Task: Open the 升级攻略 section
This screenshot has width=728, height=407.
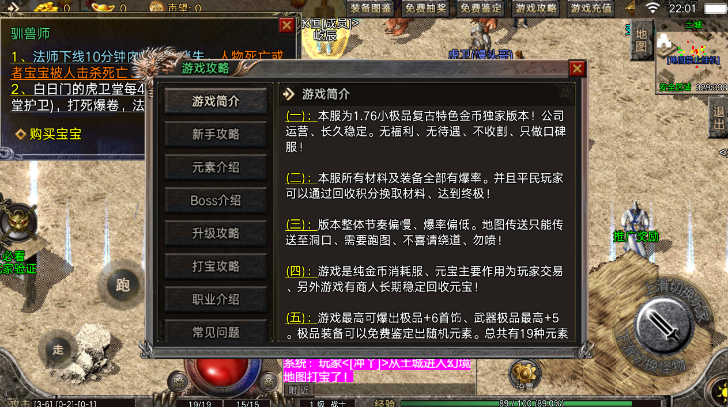Action: click(216, 233)
